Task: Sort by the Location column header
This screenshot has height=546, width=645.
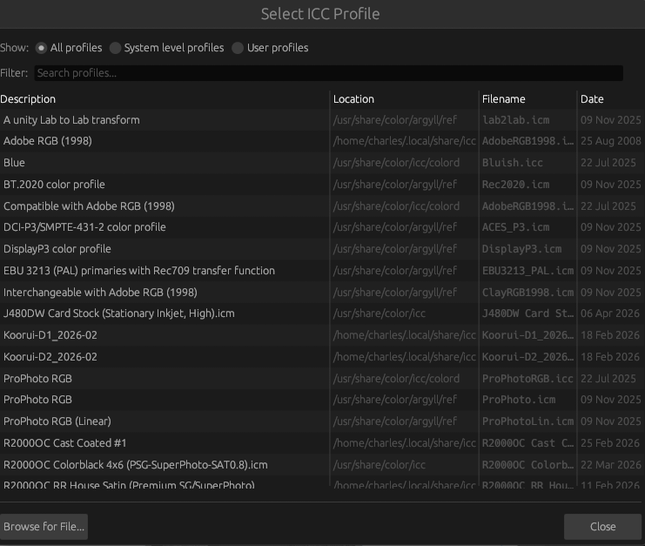Action: click(x=353, y=99)
